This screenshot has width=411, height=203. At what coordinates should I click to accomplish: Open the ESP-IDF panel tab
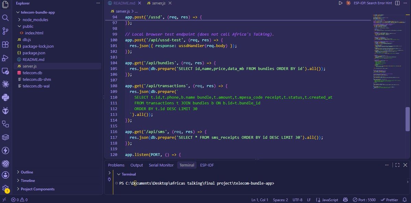point(207,165)
